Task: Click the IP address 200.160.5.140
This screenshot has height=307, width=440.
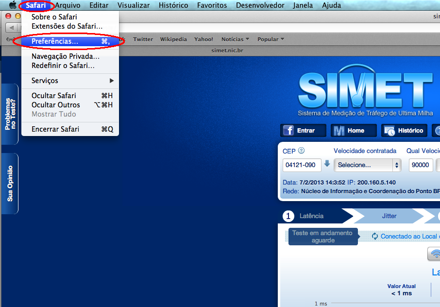Action: [x=376, y=183]
